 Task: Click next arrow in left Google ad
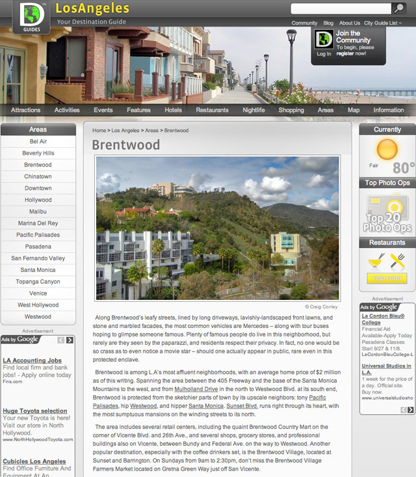[70, 340]
